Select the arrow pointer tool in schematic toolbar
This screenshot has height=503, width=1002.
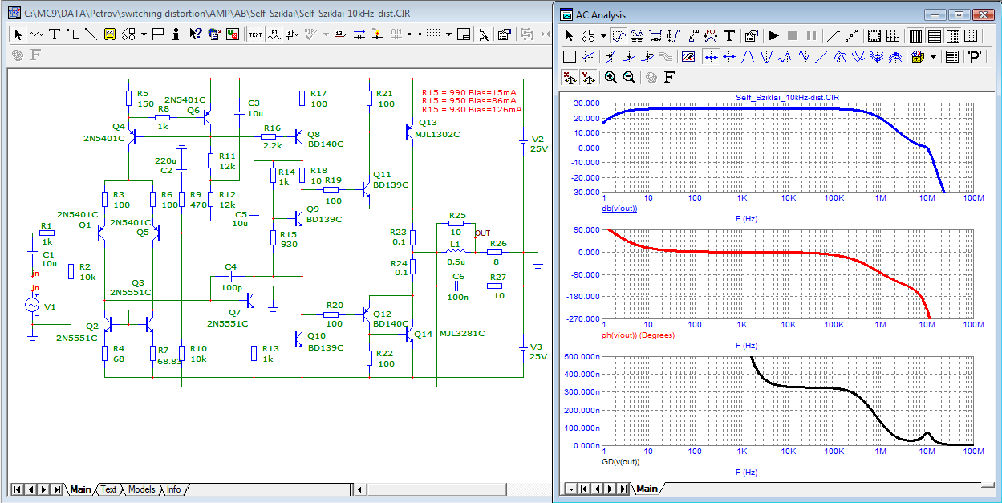(x=18, y=34)
